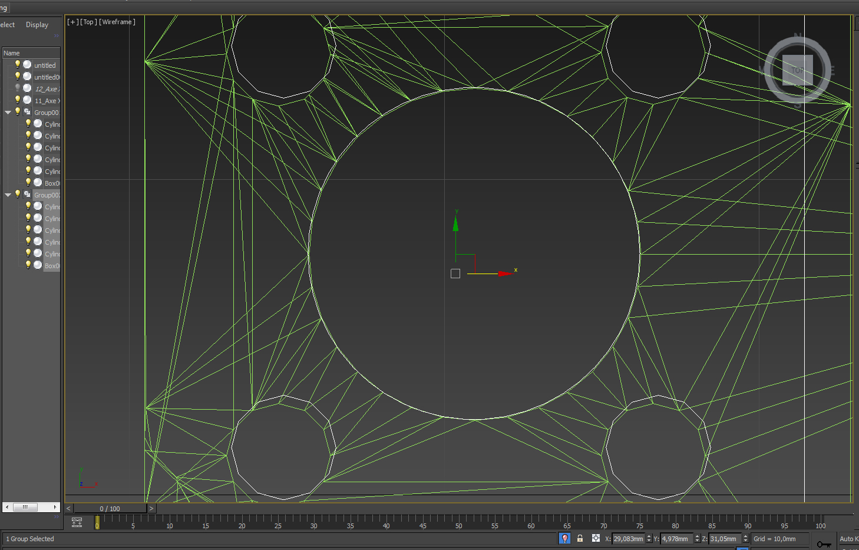The height and width of the screenshot is (550, 859).
Task: Open the Mini Curve Editor
Action: click(77, 522)
